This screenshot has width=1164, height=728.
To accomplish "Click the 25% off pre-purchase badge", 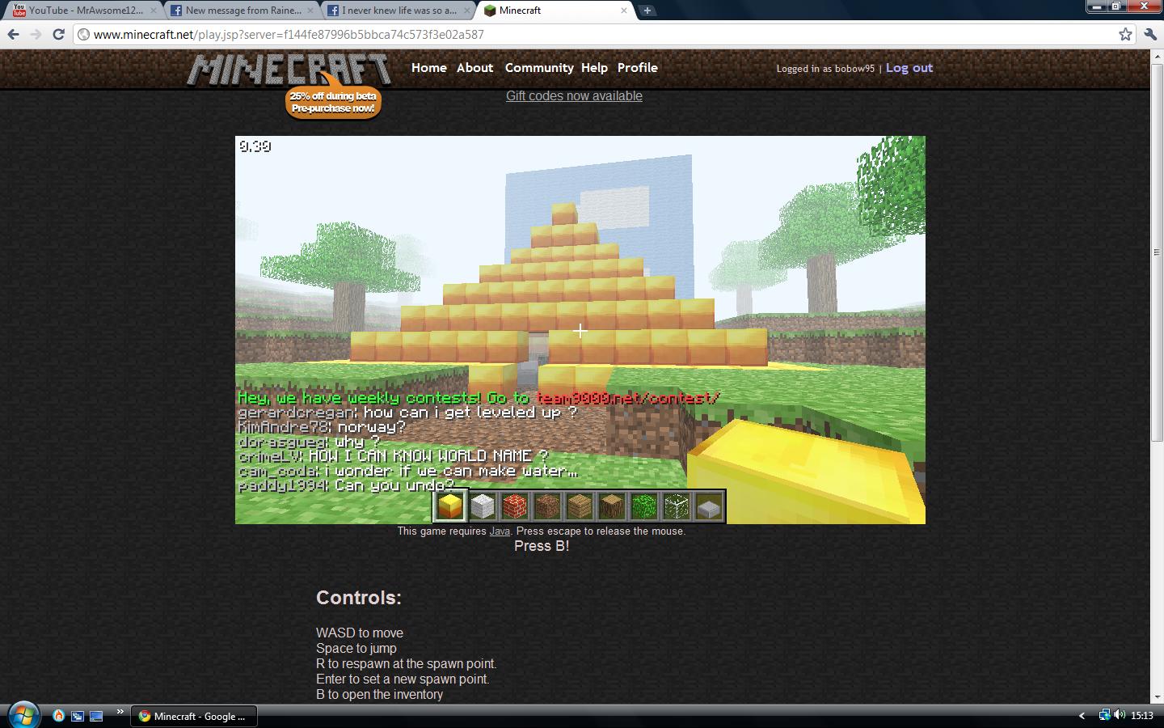I will 333,101.
